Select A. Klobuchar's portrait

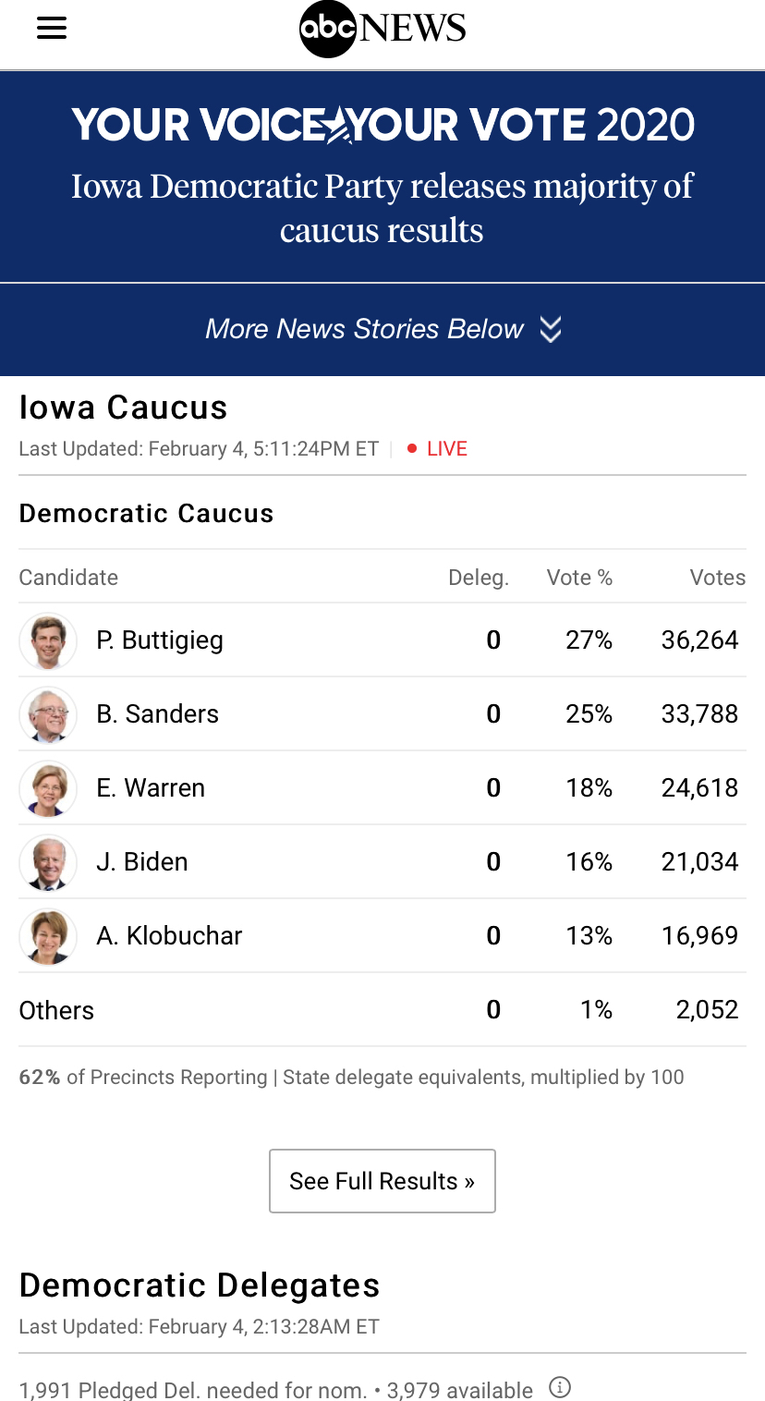click(48, 936)
